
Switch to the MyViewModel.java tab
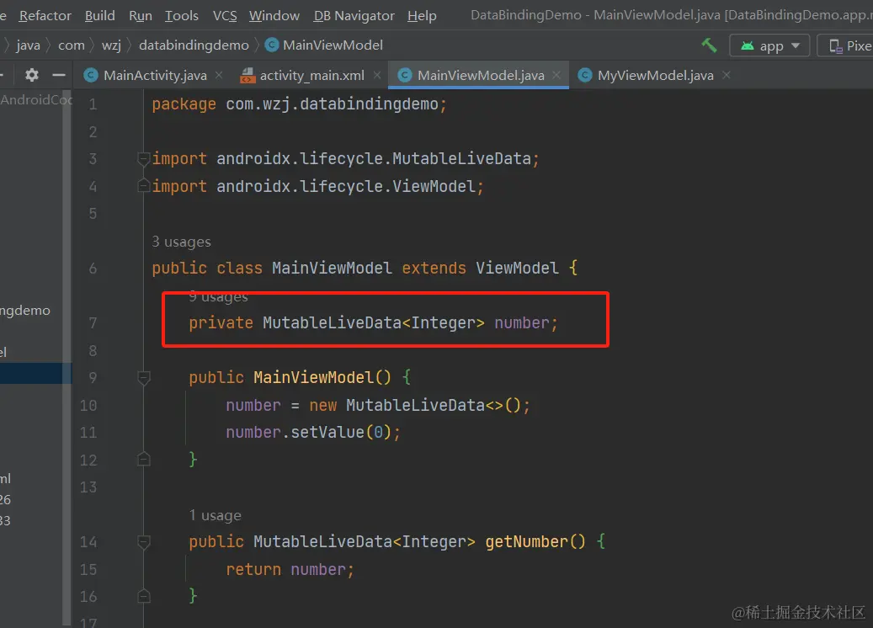coord(655,75)
